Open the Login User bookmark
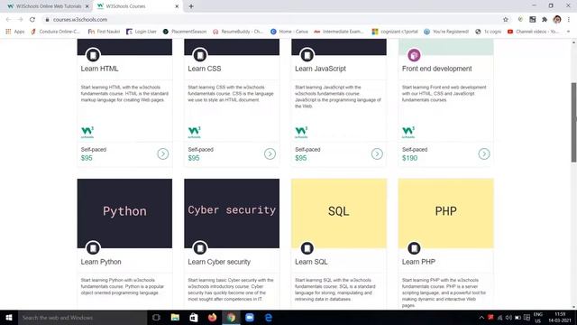The width and height of the screenshot is (577, 325). (142, 32)
